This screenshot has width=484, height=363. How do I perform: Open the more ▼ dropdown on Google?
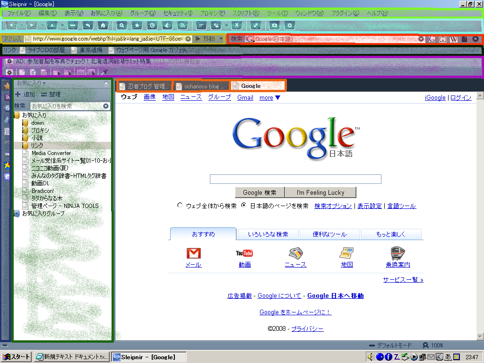coord(270,98)
